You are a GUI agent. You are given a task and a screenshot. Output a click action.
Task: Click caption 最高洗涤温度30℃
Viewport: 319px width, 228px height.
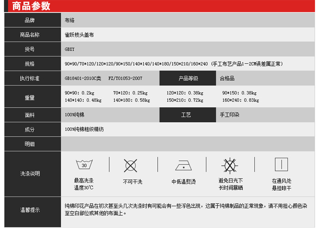click(x=84, y=184)
